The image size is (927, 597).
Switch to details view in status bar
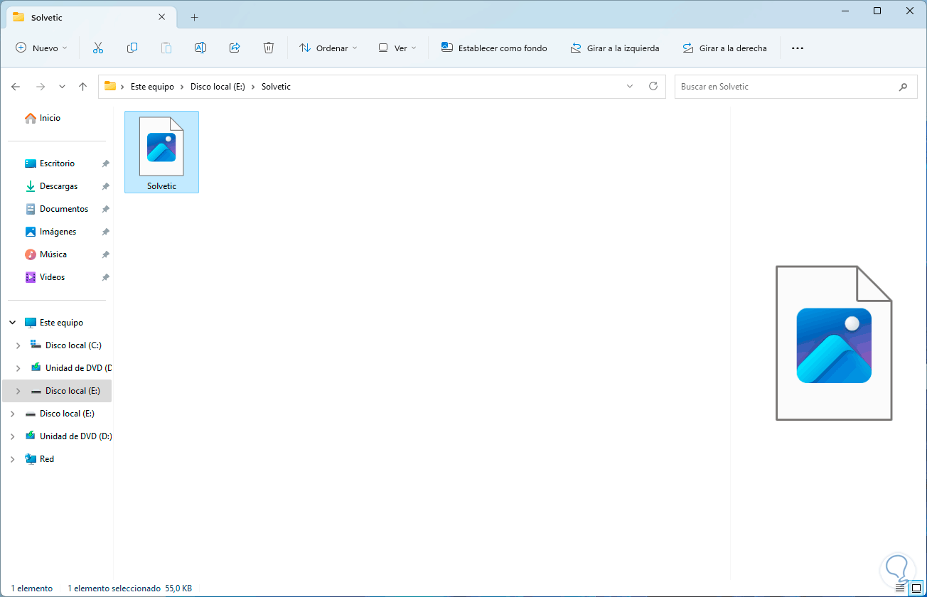click(x=900, y=588)
